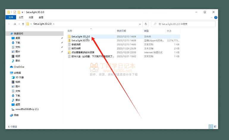
Task: Click the search box for Set.a.light.3D.2.0
Action: [x=183, y=24]
